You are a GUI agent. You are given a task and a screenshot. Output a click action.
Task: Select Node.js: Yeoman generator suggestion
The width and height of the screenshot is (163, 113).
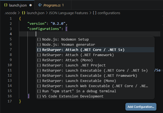(95, 45)
